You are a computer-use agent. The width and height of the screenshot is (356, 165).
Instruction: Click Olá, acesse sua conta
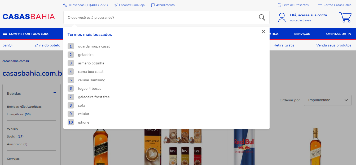coord(309,15)
